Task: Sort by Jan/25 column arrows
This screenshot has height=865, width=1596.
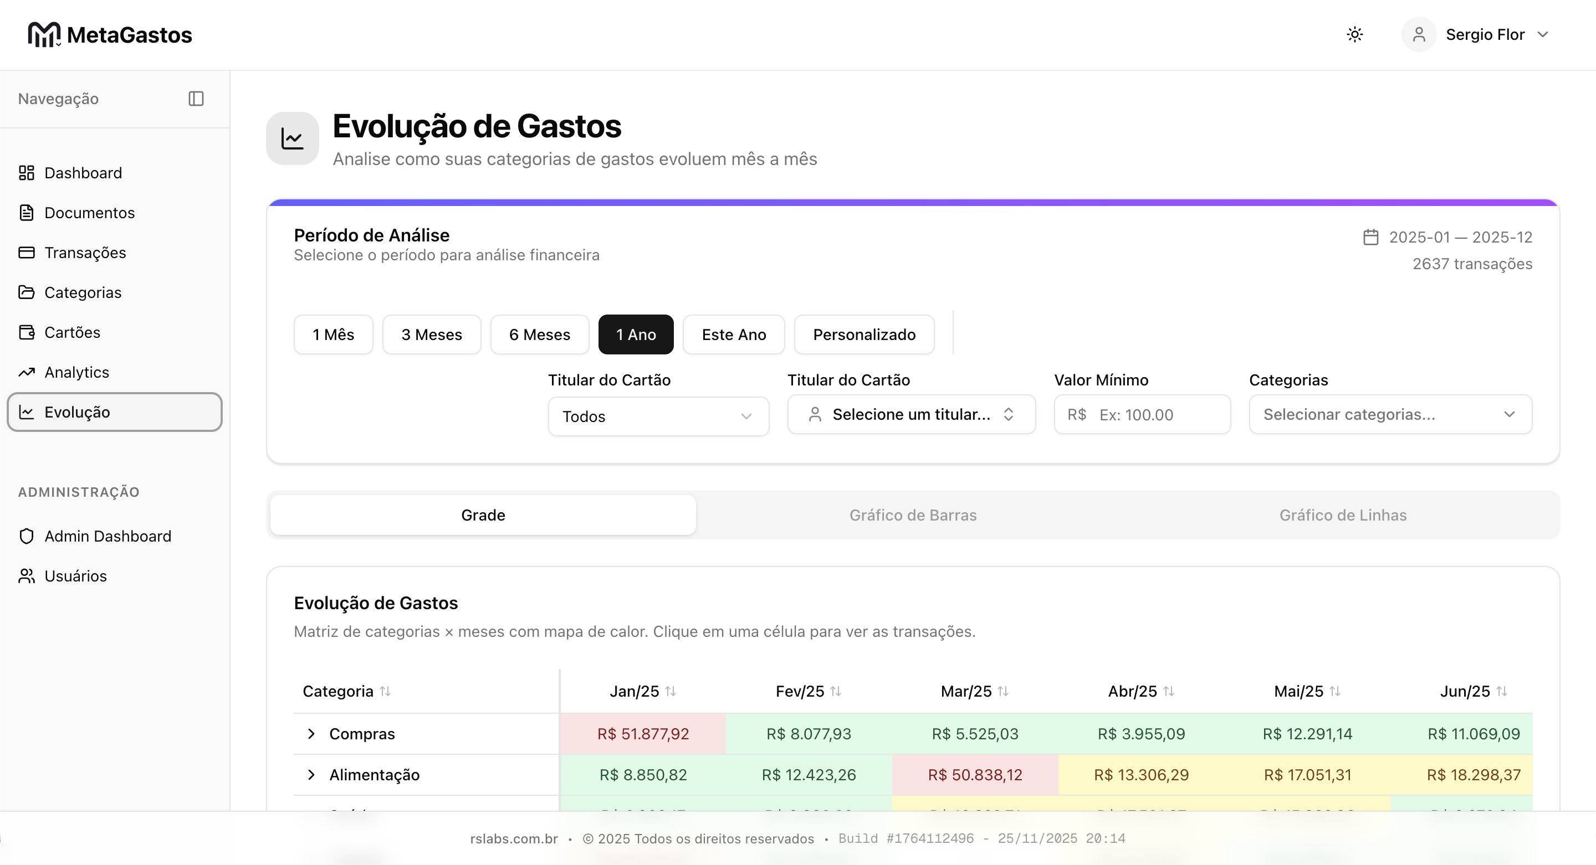Action: (x=671, y=691)
